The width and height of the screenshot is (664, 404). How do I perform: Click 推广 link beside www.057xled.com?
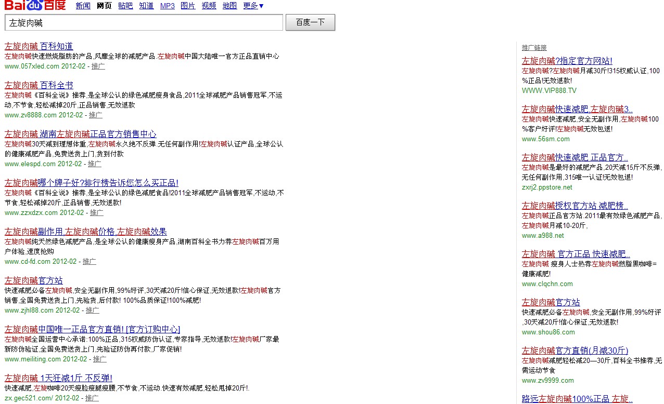coord(98,66)
